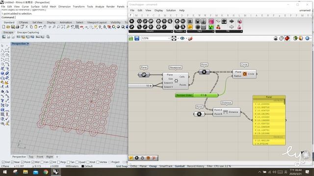314x176 pixels.
Task: Enable the Perp osnap checkbox
Action: pyautogui.click(x=58, y=162)
